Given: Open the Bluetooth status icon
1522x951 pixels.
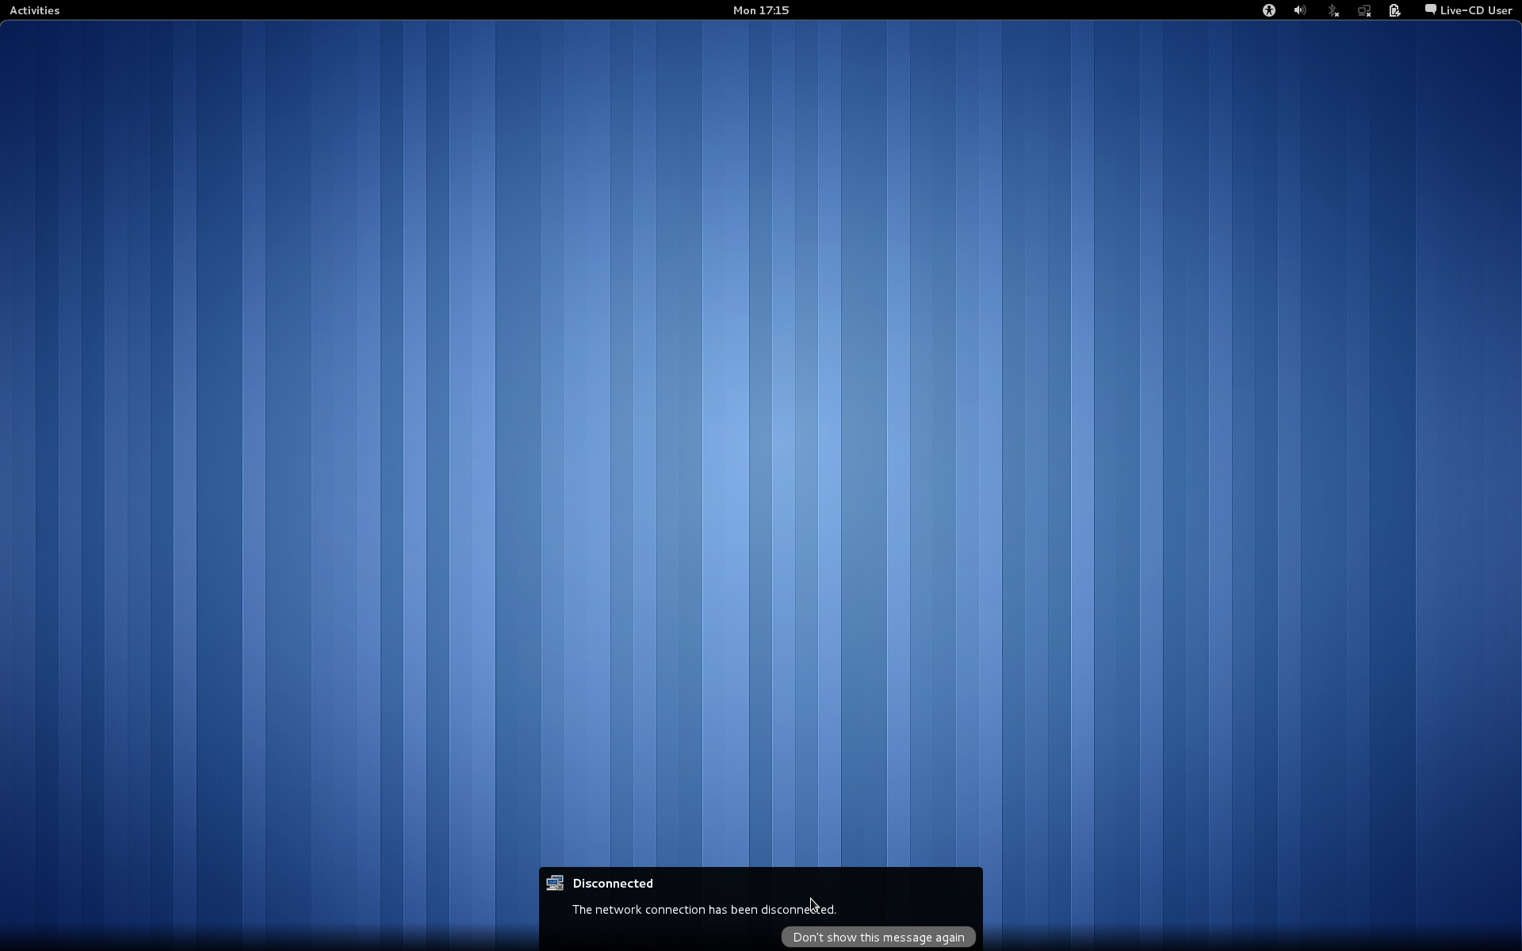Looking at the screenshot, I should click(x=1333, y=10).
